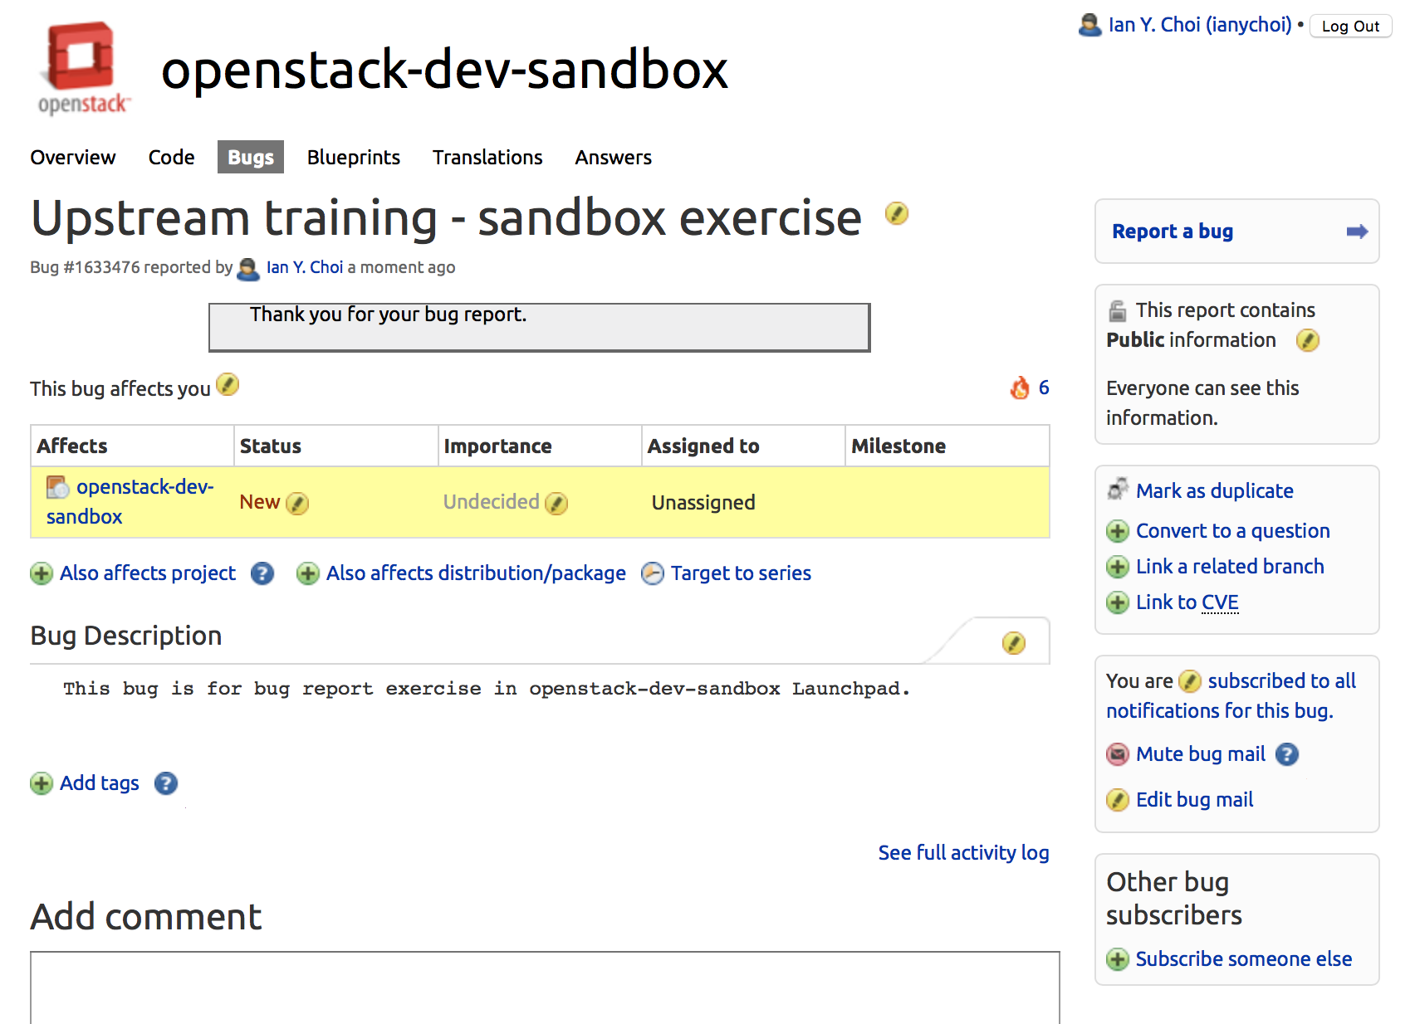Click the openstack logo
This screenshot has height=1024, width=1415.
click(x=83, y=68)
